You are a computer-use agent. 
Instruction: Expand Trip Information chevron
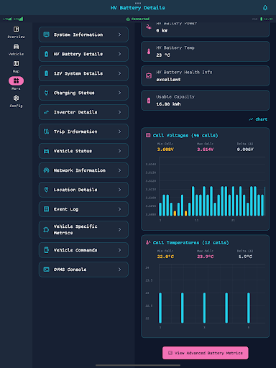[120, 132]
